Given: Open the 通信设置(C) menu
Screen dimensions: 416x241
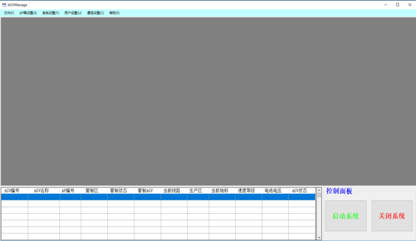Looking at the screenshot, I should click(x=96, y=13).
